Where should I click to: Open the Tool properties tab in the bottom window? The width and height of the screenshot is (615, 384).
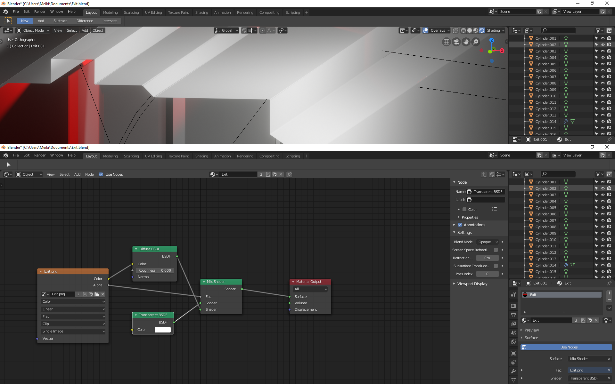(513, 294)
